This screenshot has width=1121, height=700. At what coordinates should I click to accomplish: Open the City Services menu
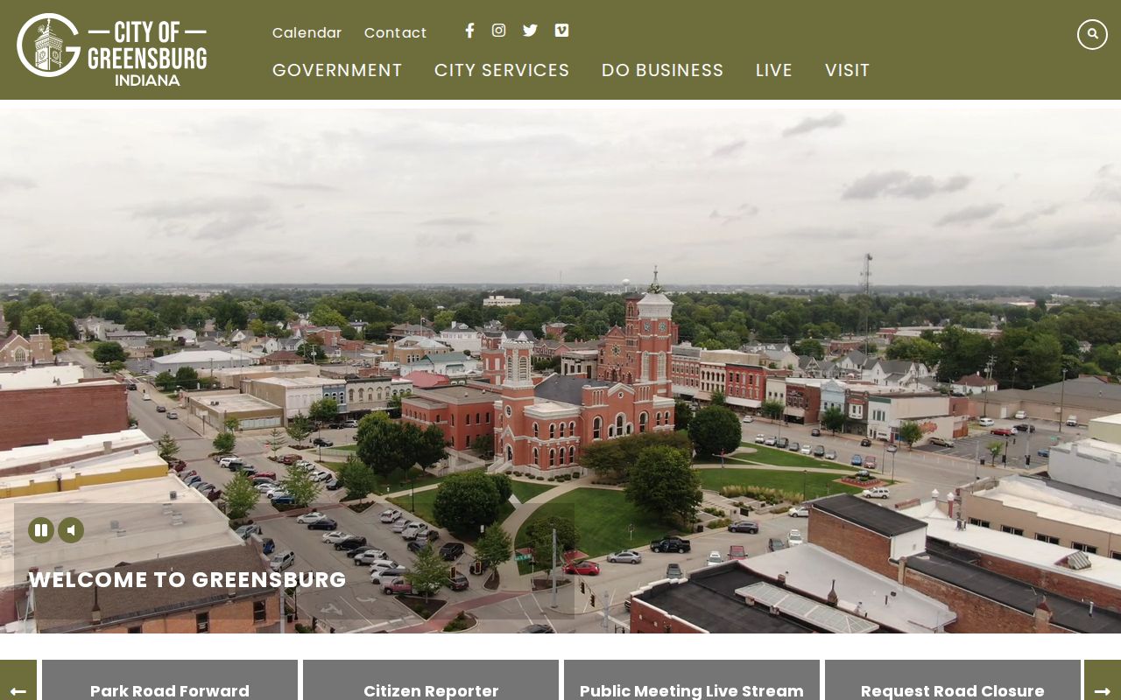coord(502,70)
